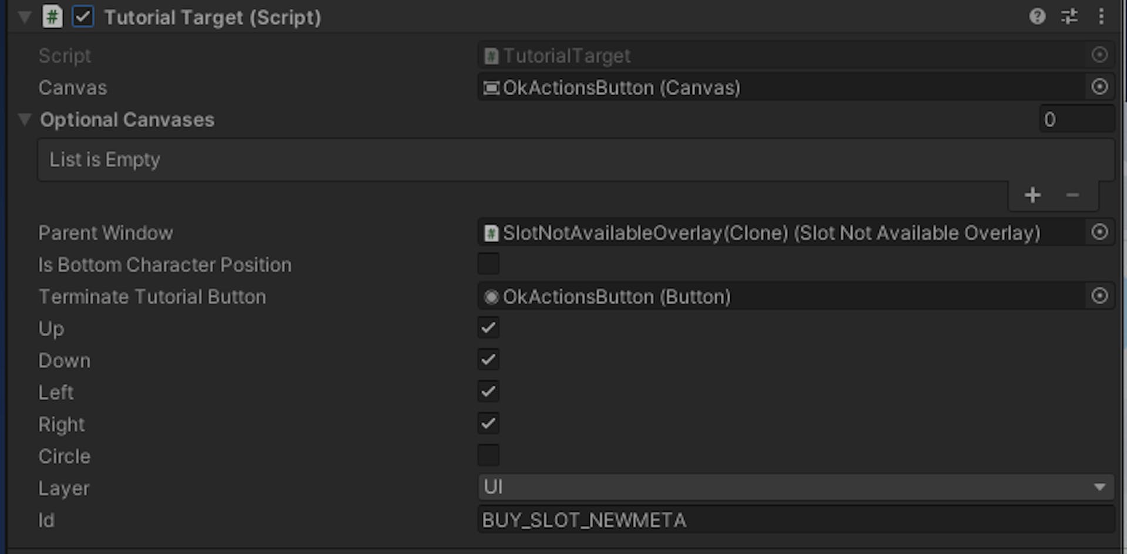Open component help reference icon

(x=1037, y=16)
